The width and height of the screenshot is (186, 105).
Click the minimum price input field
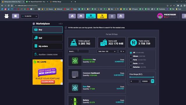134,81
